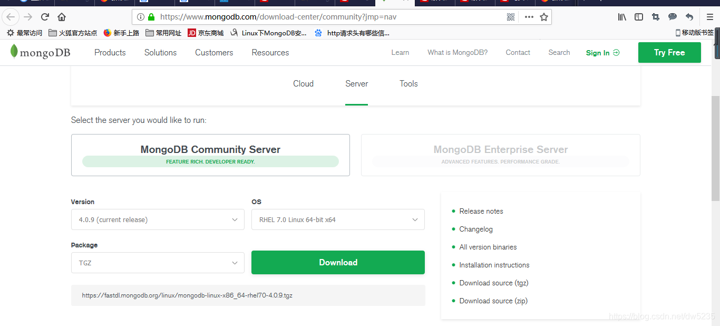720x326 pixels.
Task: Open the Changelog link
Action: (476, 229)
